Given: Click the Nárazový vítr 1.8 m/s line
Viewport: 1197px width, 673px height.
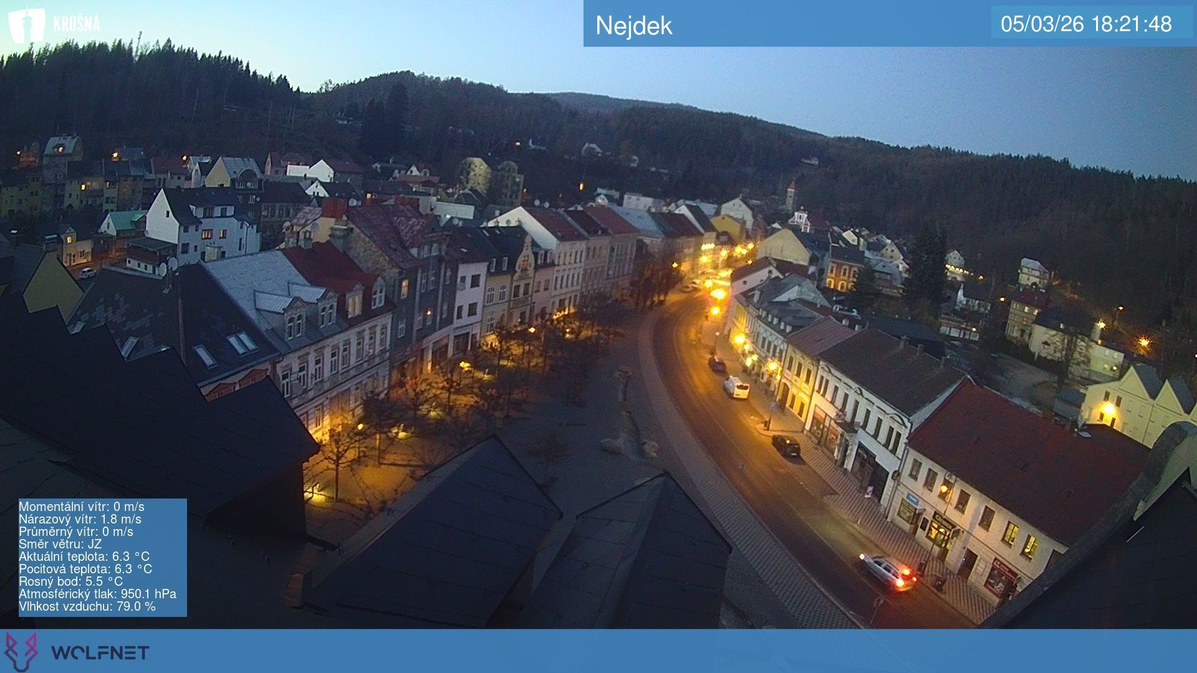Looking at the screenshot, I should point(80,519).
